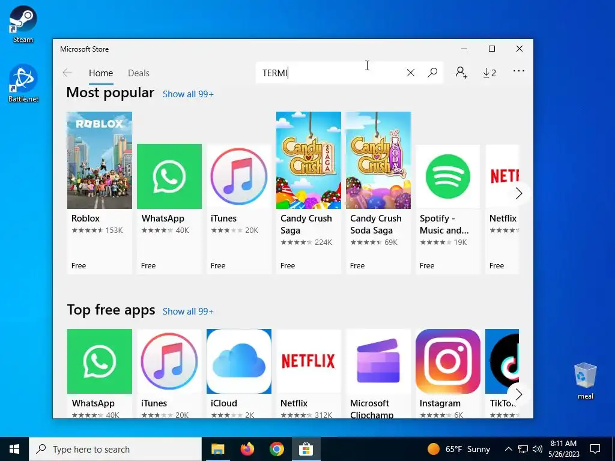Open Netflix icon in Top free apps
The width and height of the screenshot is (615, 461).
tap(309, 361)
